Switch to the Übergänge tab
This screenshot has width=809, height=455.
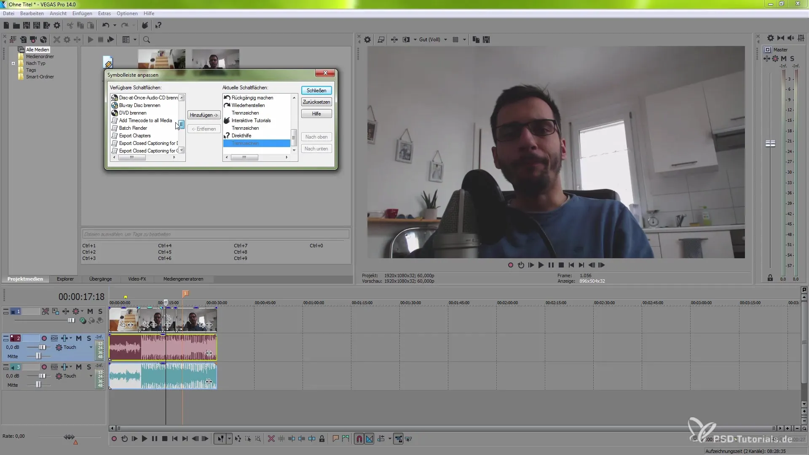[101, 279]
